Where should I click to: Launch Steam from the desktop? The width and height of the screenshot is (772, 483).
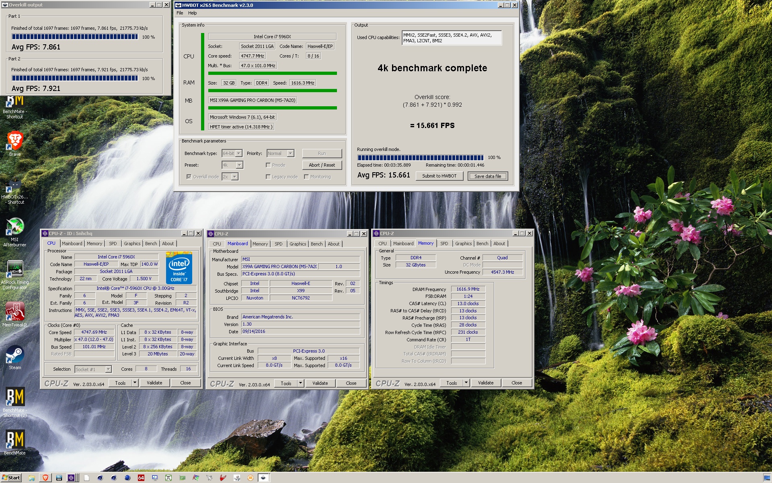coord(15,357)
